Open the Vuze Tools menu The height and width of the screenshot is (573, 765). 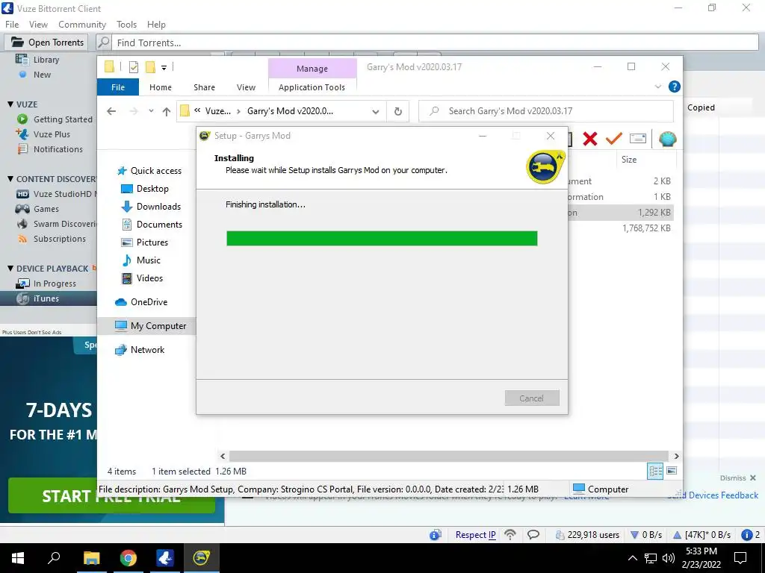[x=126, y=25]
